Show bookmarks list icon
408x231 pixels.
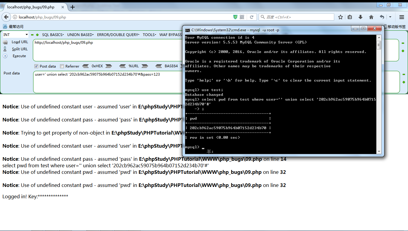(350, 17)
